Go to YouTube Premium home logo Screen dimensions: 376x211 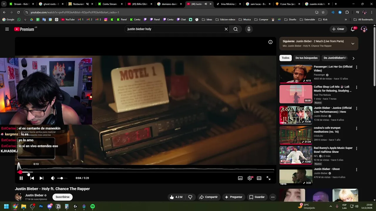pyautogui.click(x=24, y=29)
